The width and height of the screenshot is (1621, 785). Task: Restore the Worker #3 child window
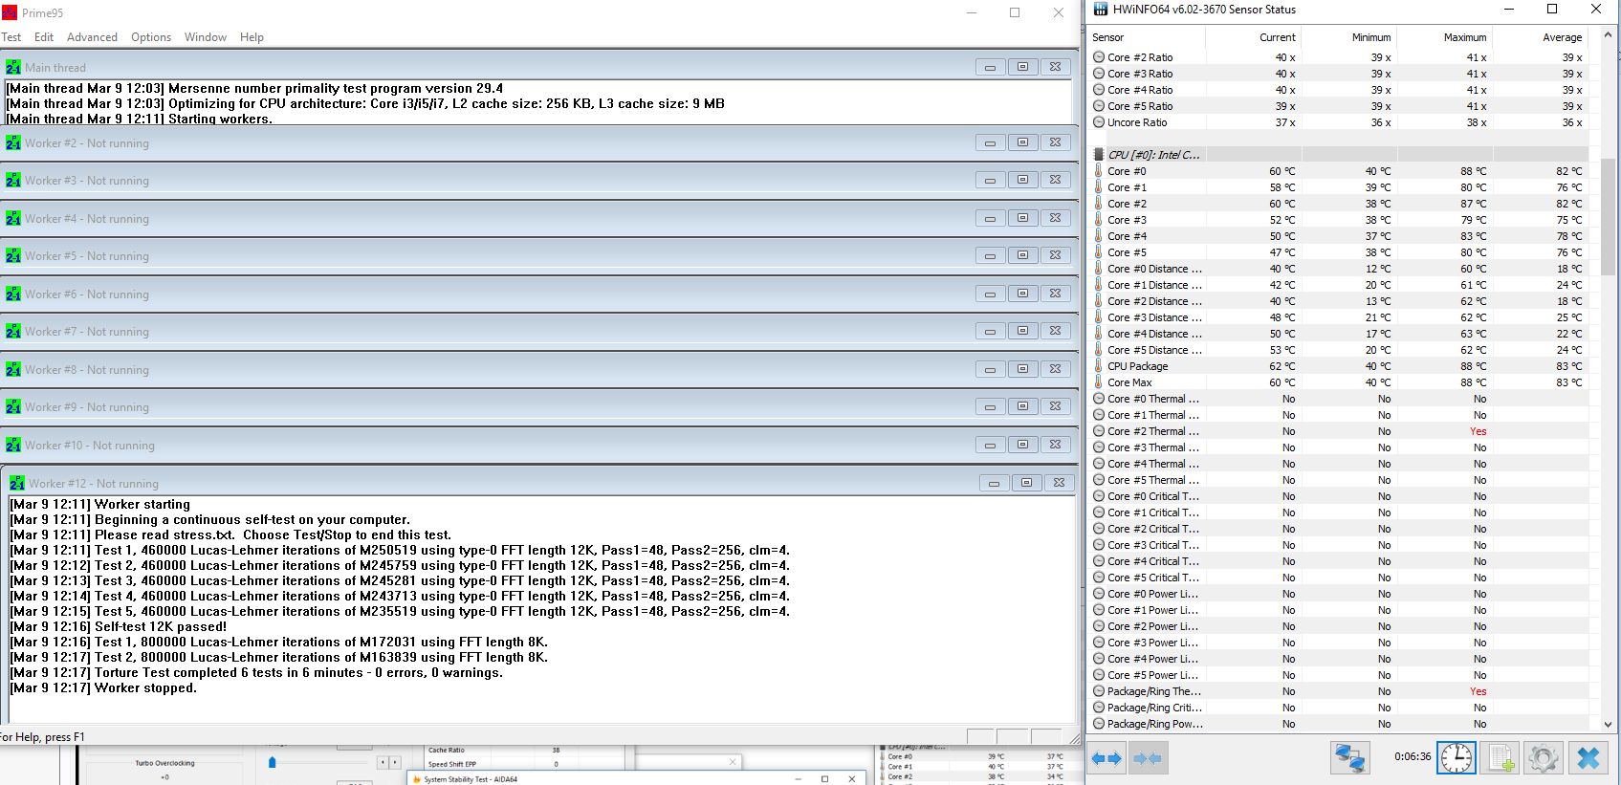[x=1022, y=180]
